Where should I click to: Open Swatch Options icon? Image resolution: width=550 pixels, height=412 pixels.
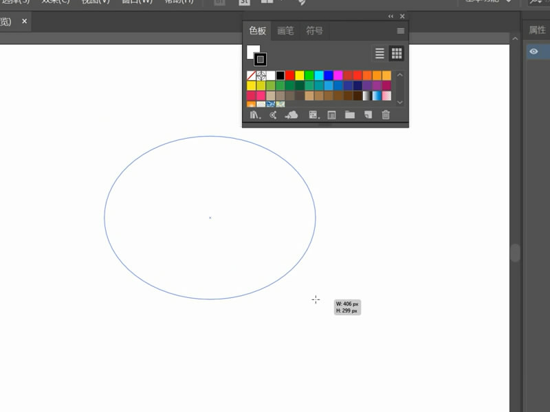tap(331, 115)
